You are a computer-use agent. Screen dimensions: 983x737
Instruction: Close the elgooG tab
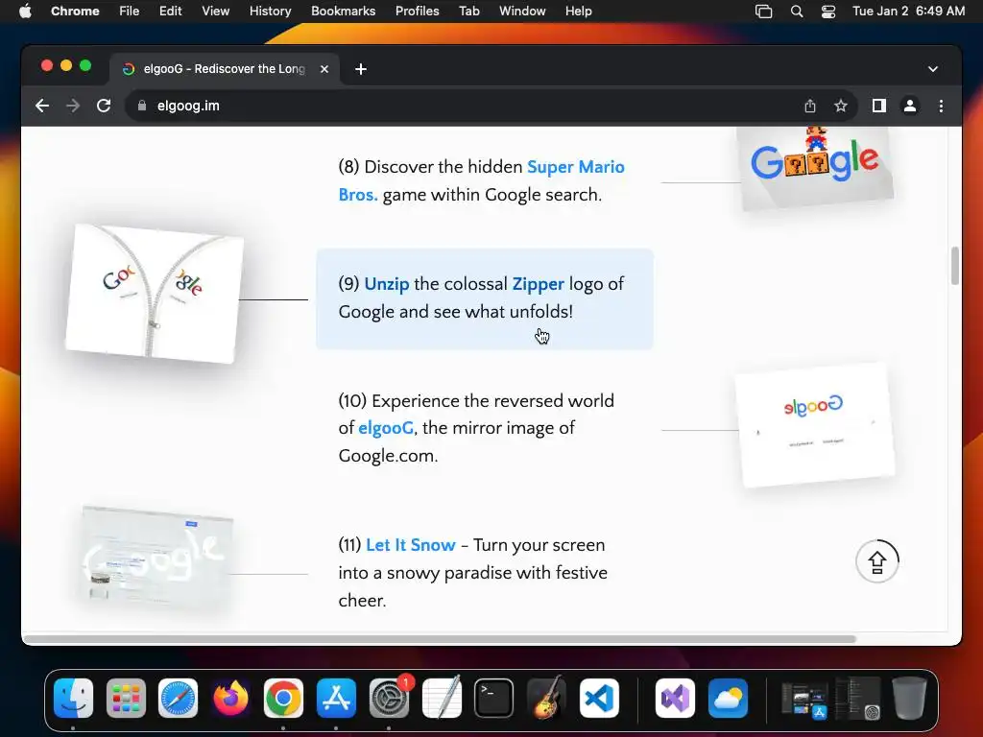324,69
